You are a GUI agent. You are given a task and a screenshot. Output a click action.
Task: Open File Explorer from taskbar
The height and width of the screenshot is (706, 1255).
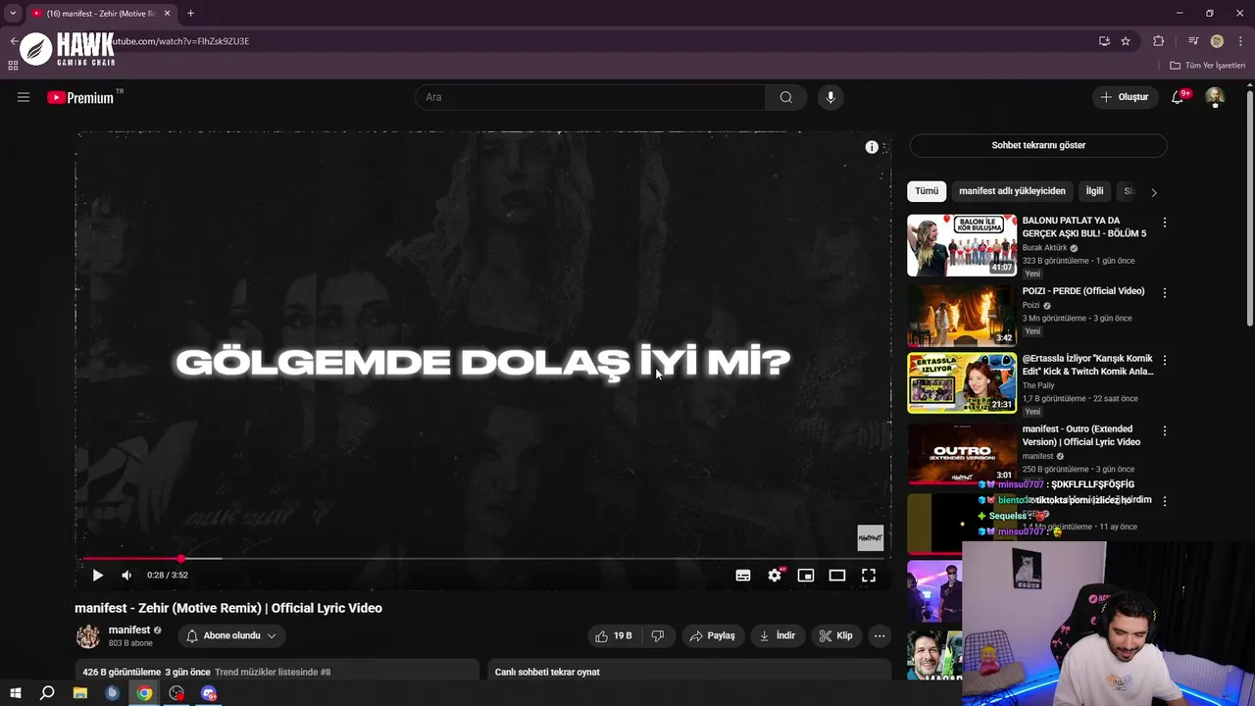80,693
